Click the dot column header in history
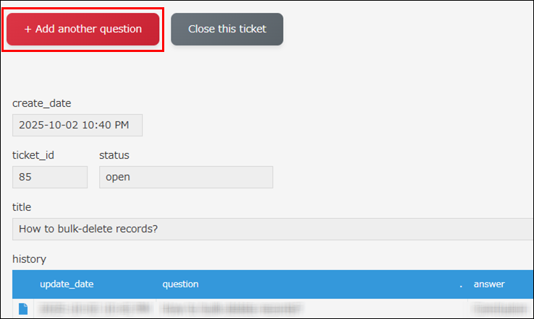 [460, 284]
